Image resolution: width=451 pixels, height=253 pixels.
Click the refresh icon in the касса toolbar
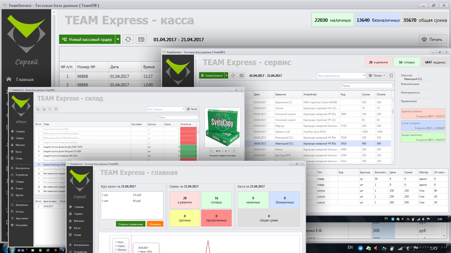pos(128,40)
